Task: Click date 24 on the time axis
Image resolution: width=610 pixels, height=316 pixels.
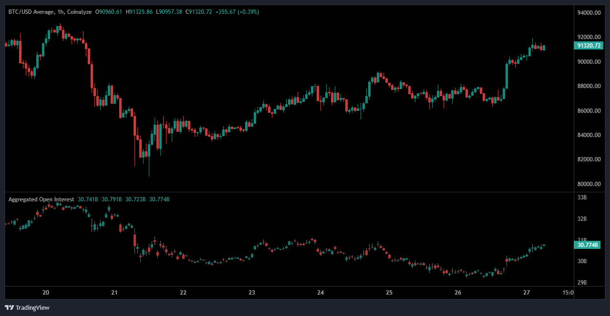Action: (321, 293)
